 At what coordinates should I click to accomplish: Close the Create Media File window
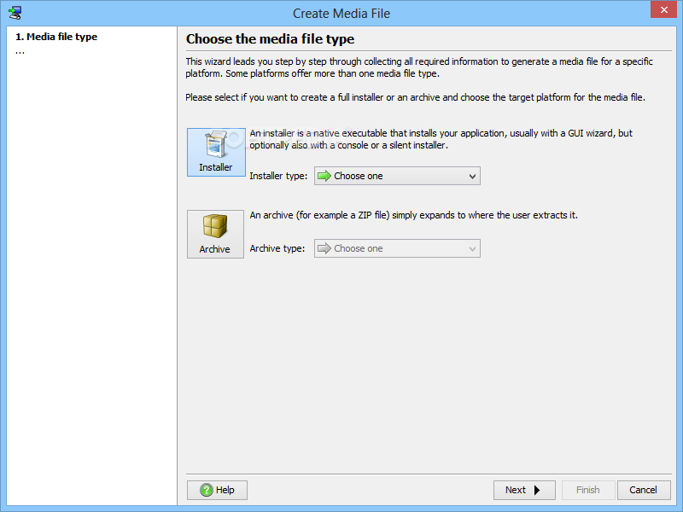[663, 9]
